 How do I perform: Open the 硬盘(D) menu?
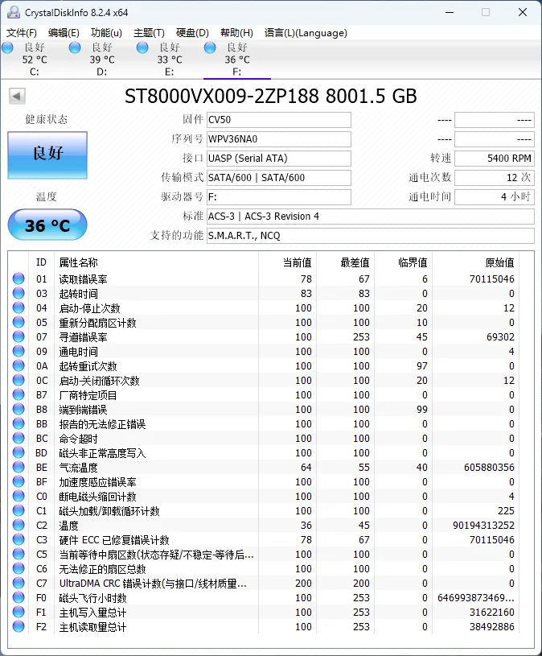click(x=192, y=33)
